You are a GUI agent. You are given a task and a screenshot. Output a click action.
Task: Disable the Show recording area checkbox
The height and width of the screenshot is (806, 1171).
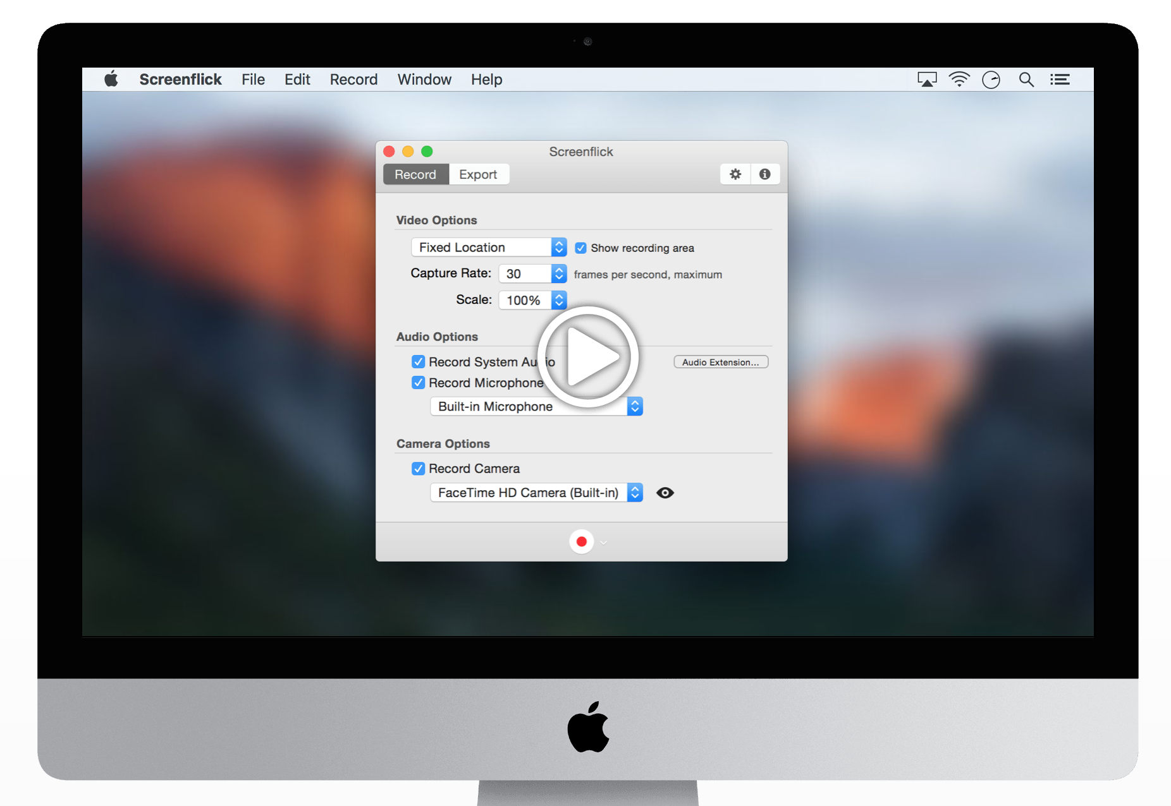(x=581, y=248)
